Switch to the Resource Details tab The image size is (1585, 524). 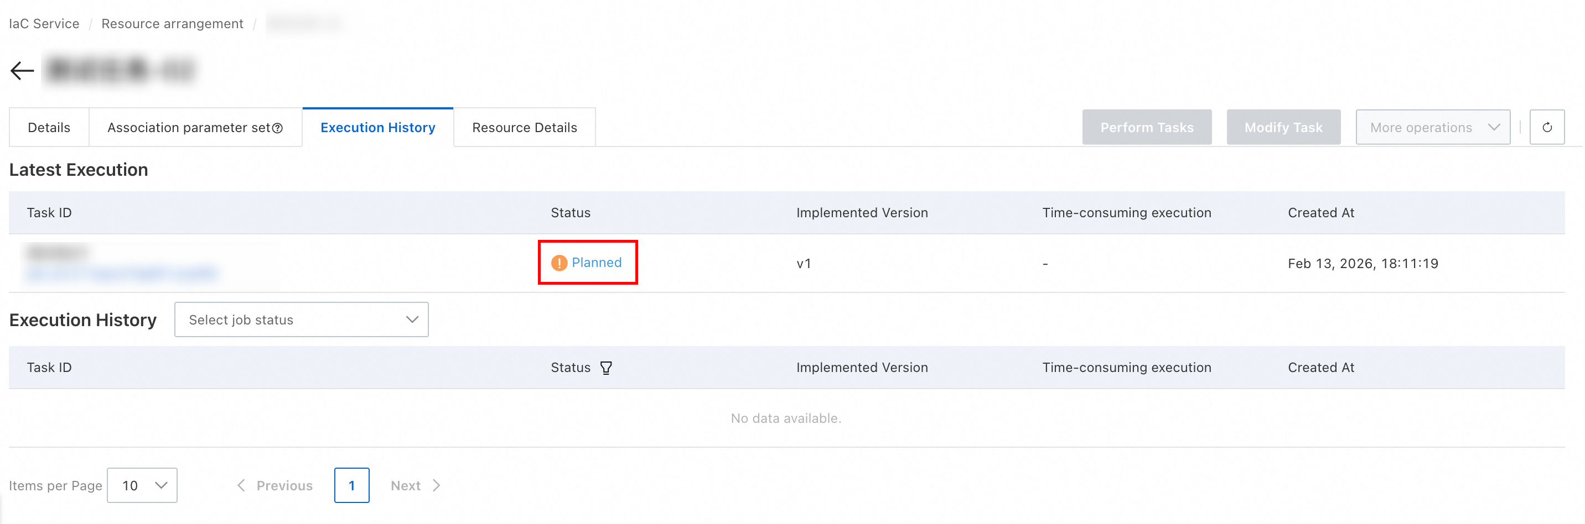tap(524, 127)
